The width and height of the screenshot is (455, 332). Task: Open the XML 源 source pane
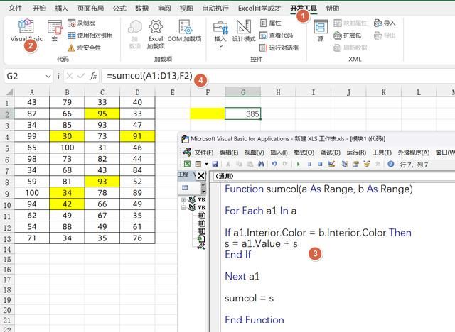pos(321,31)
